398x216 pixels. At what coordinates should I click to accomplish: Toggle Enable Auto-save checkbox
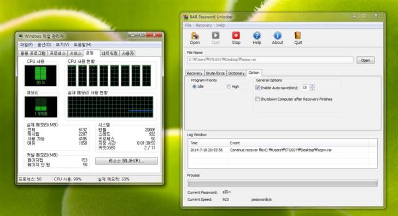pos(257,88)
